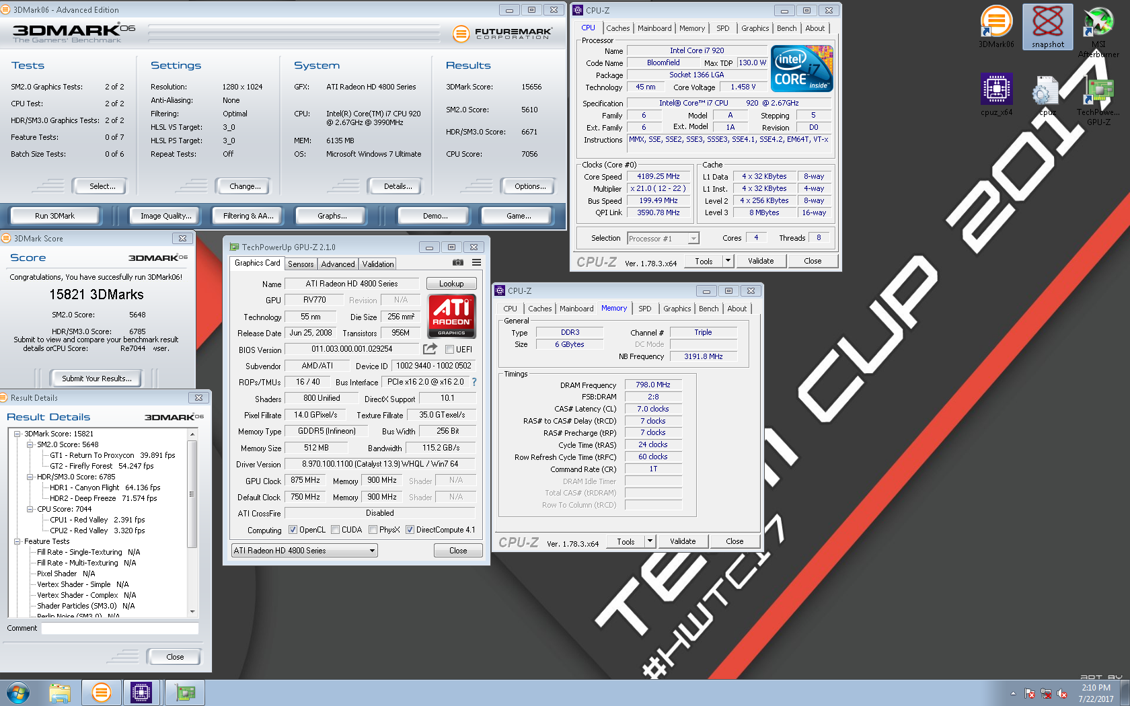Click the ATI Radeon Graphics logo
This screenshot has width=1130, height=706.
452,315
